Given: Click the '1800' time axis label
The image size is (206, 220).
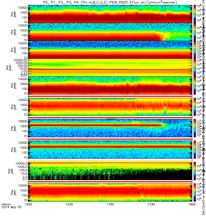Looking at the screenshot, I should click(x=192, y=204).
